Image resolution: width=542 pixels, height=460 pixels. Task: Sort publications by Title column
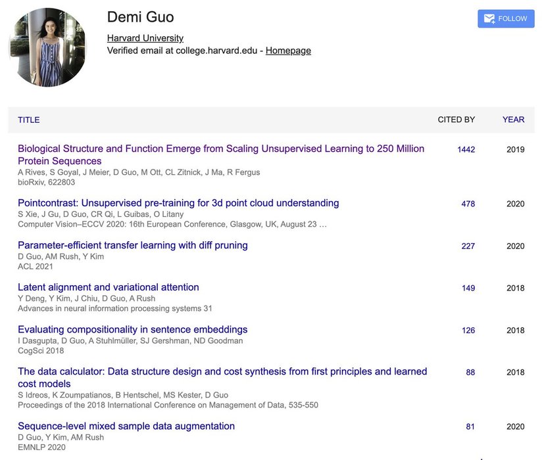[29, 120]
